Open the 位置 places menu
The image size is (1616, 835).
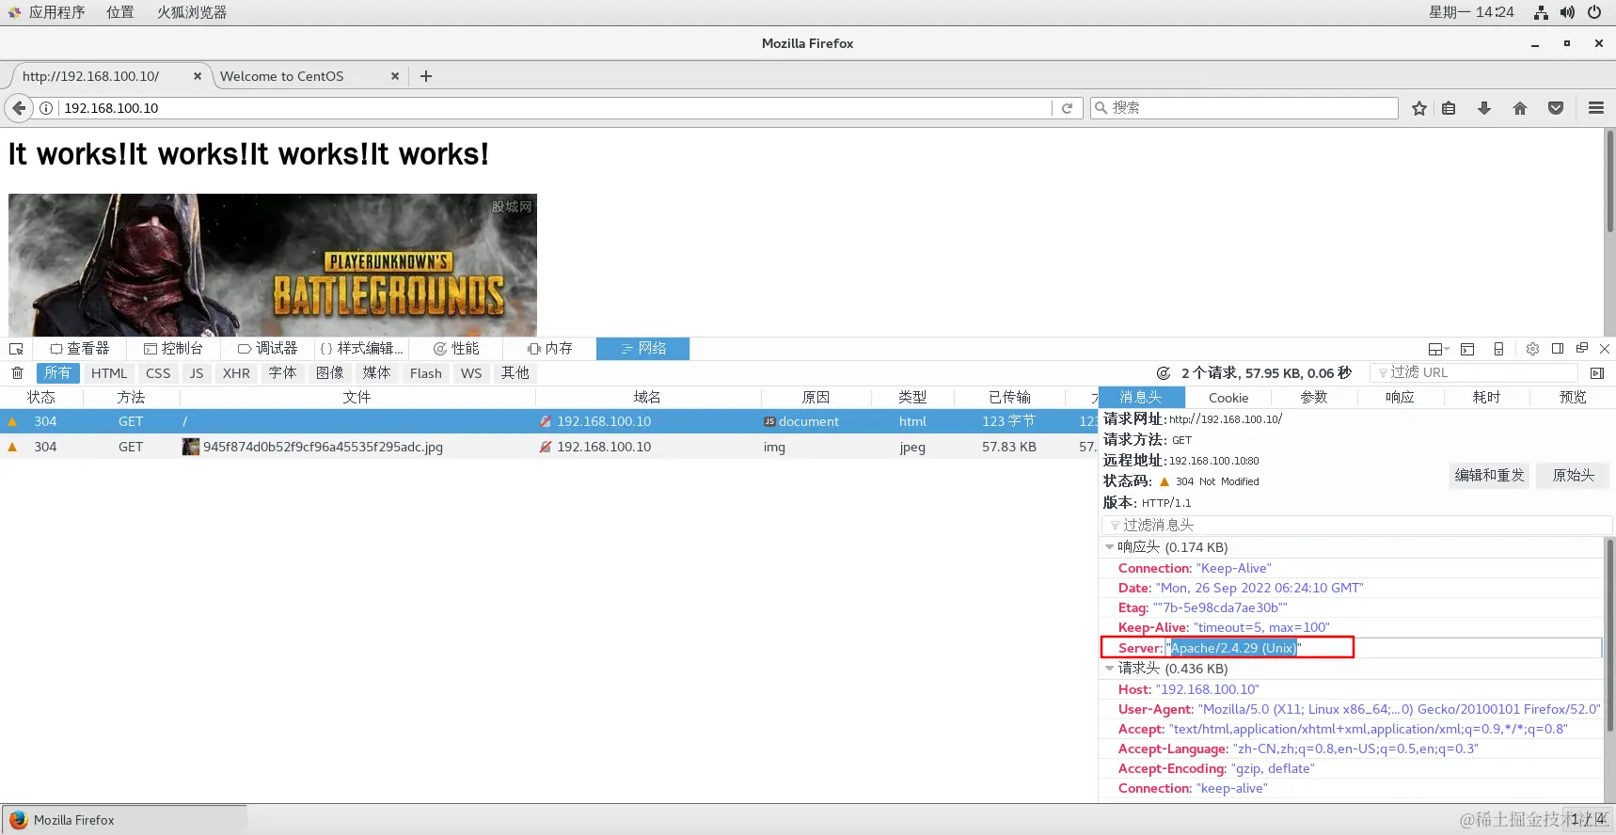coord(120,12)
